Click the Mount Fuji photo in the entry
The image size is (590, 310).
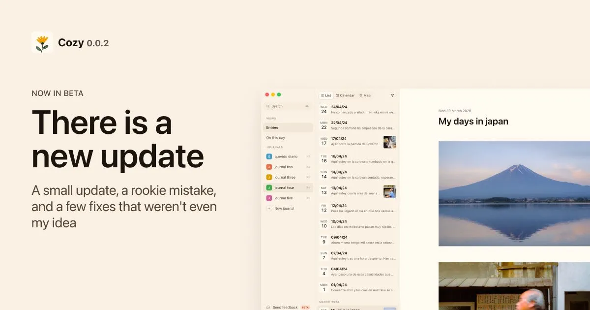[514, 194]
